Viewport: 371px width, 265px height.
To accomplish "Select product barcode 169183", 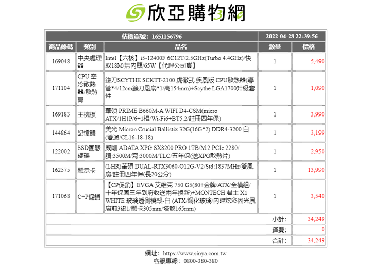I will coord(61,114).
